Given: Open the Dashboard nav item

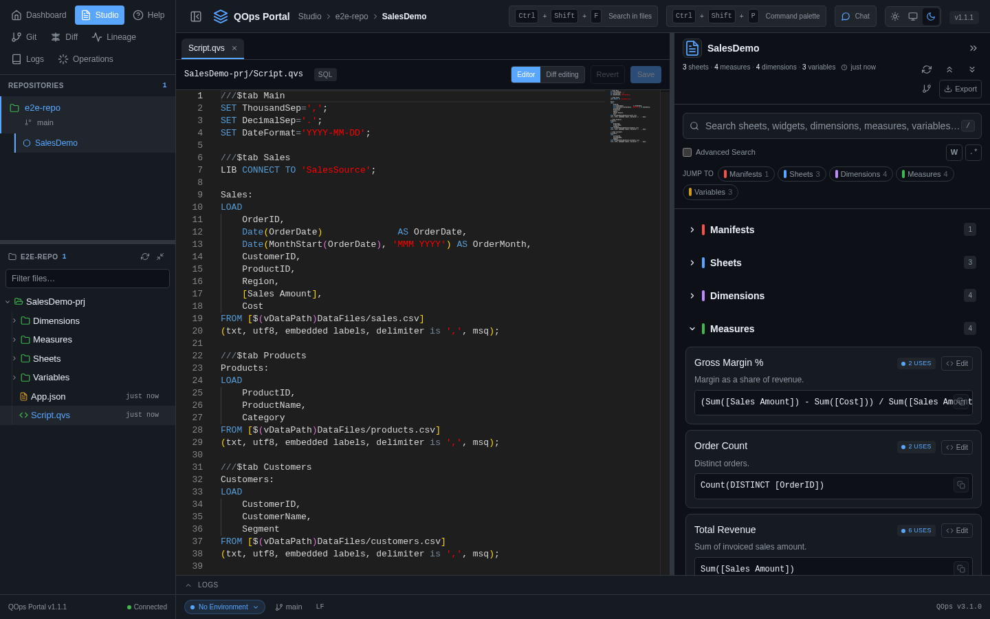Looking at the screenshot, I should (38, 15).
